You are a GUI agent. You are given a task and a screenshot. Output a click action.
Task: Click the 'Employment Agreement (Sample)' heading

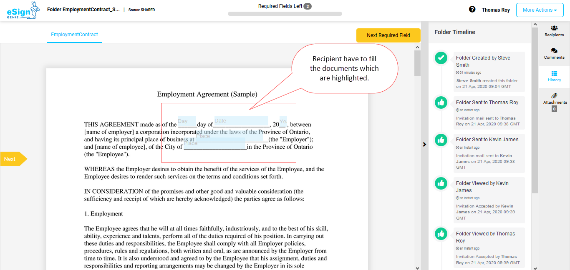(207, 95)
